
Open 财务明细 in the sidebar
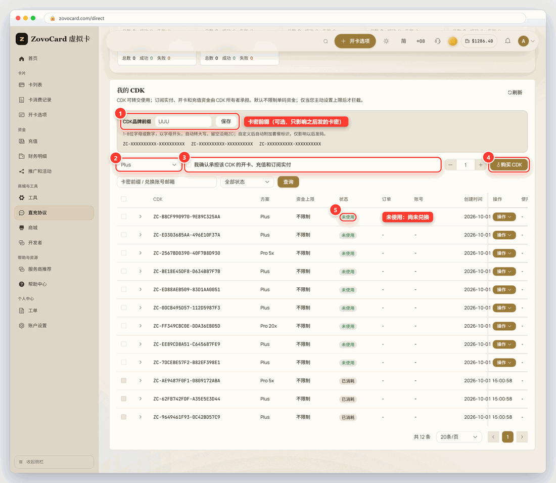click(37, 156)
